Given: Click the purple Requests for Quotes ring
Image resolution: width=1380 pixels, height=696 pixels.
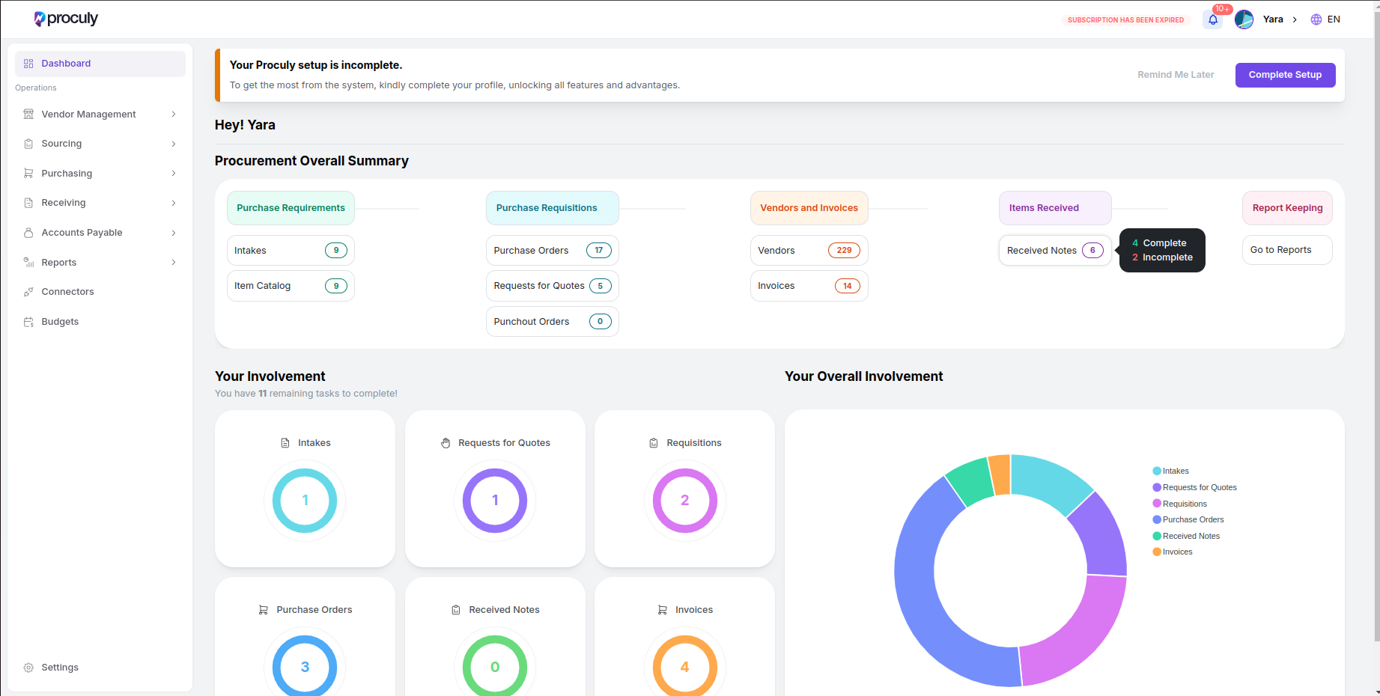Looking at the screenshot, I should [x=495, y=501].
